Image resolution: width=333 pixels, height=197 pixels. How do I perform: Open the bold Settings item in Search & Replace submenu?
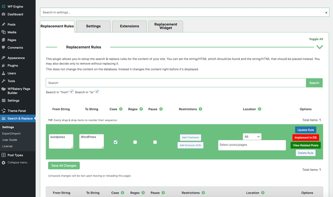click(8, 127)
